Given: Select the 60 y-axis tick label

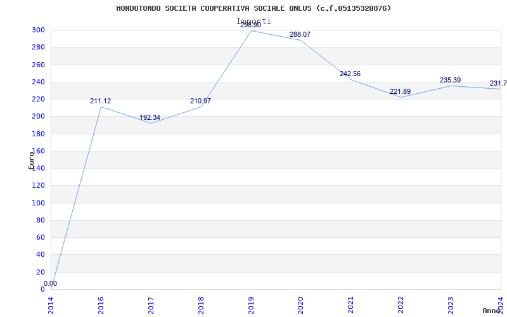Looking at the screenshot, I should pyautogui.click(x=41, y=237).
